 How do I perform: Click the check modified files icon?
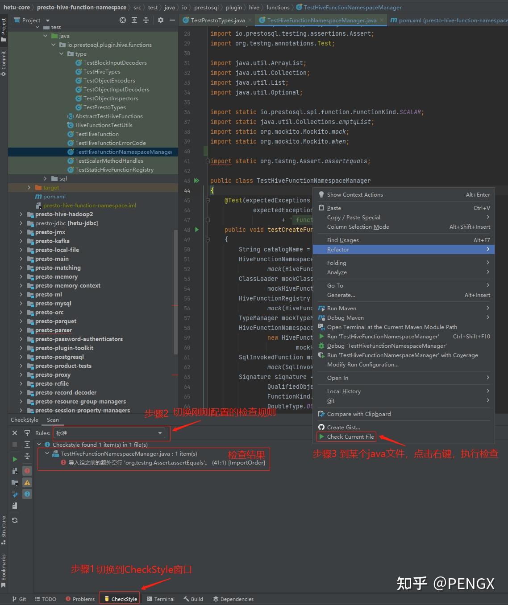click(x=15, y=494)
